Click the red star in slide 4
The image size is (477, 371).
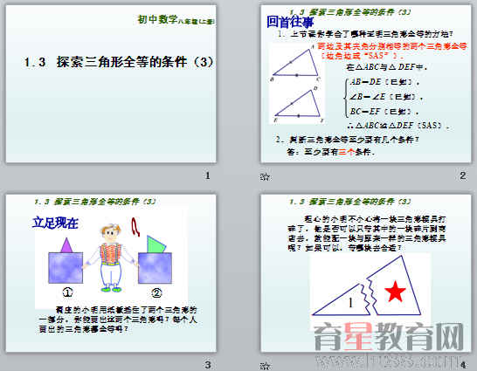click(395, 291)
